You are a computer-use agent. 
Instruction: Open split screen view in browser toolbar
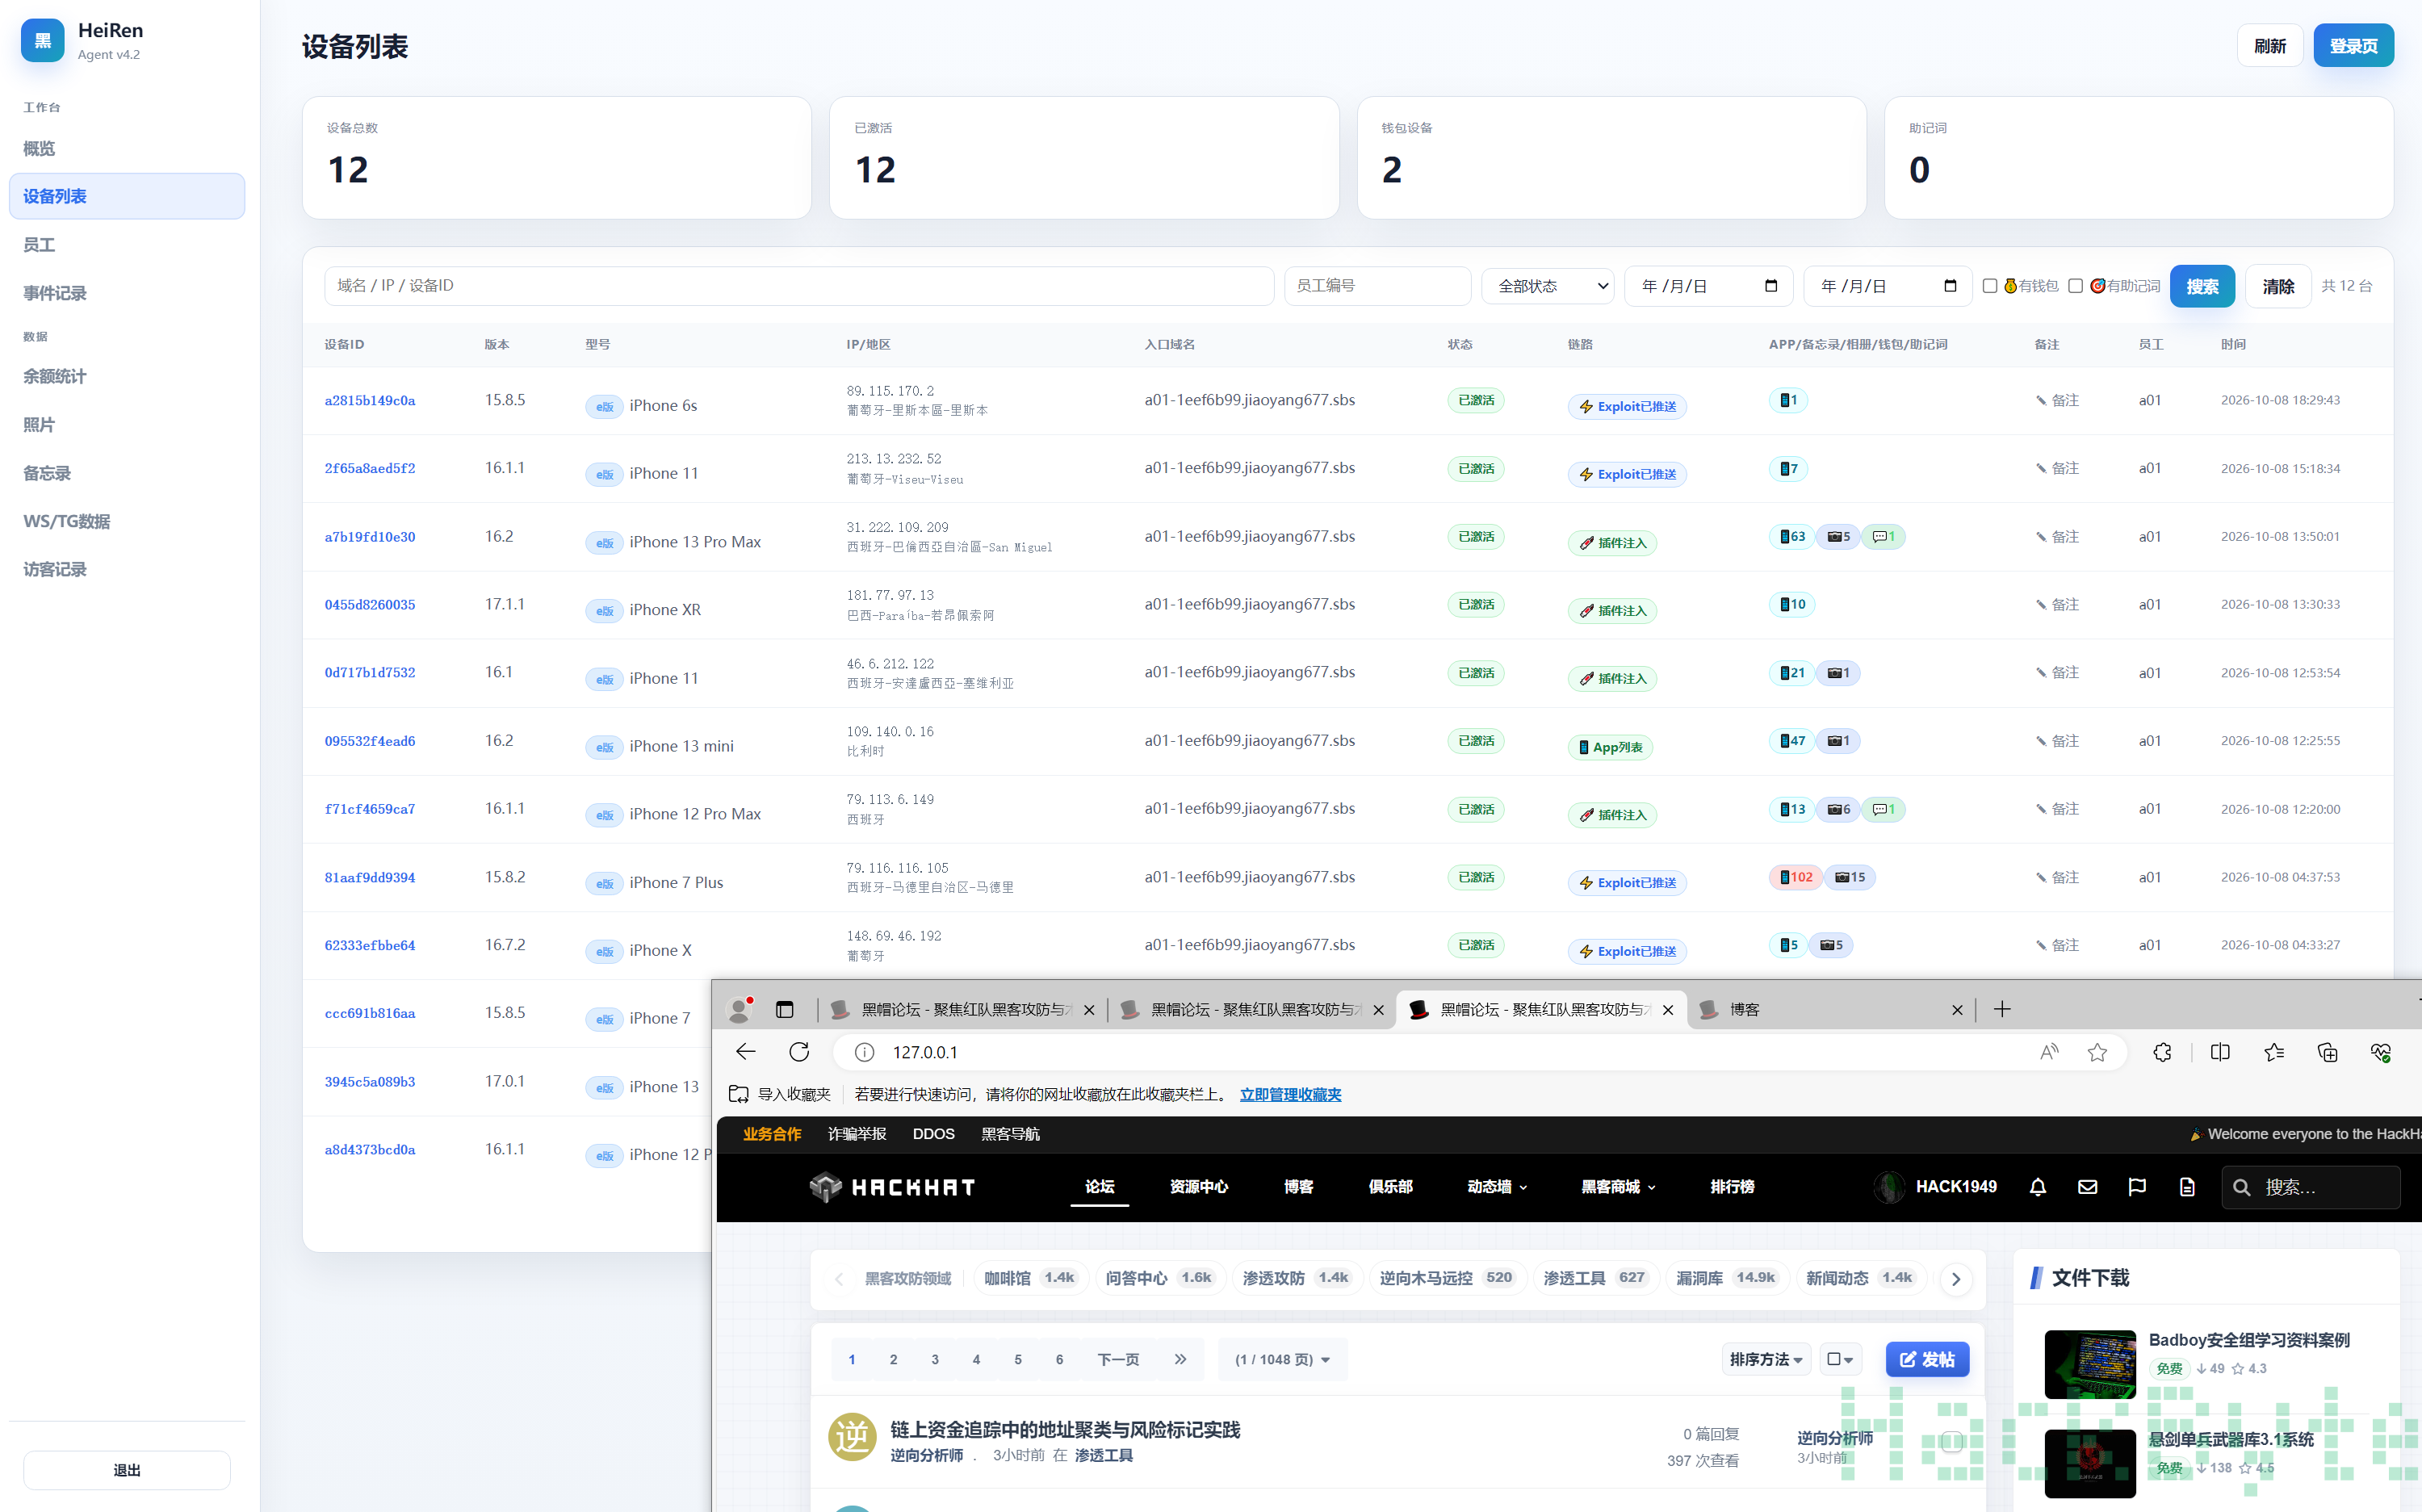pos(2220,1052)
